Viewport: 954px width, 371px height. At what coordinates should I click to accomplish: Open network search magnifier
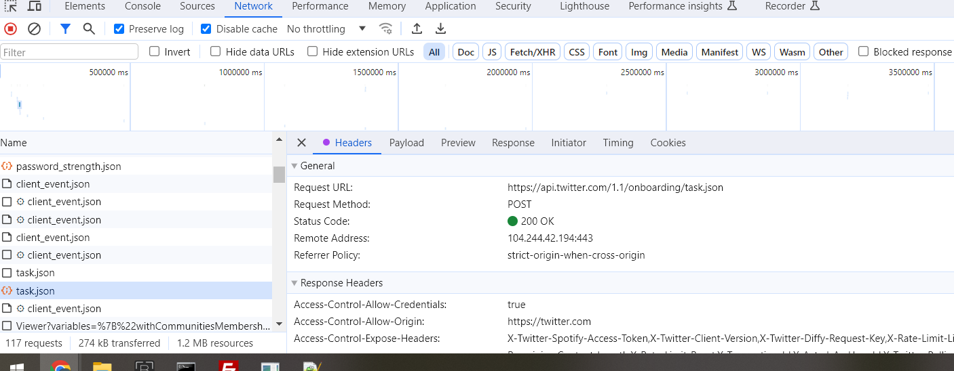(89, 28)
